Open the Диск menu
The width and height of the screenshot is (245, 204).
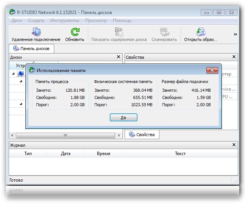pos(17,20)
